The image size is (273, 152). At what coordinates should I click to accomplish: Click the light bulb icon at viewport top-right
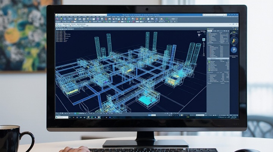[199, 35]
